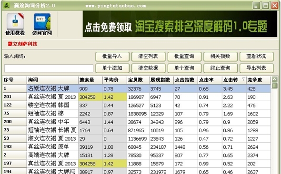Select keyword cell 高端连衣裙 大牌

point(52,155)
